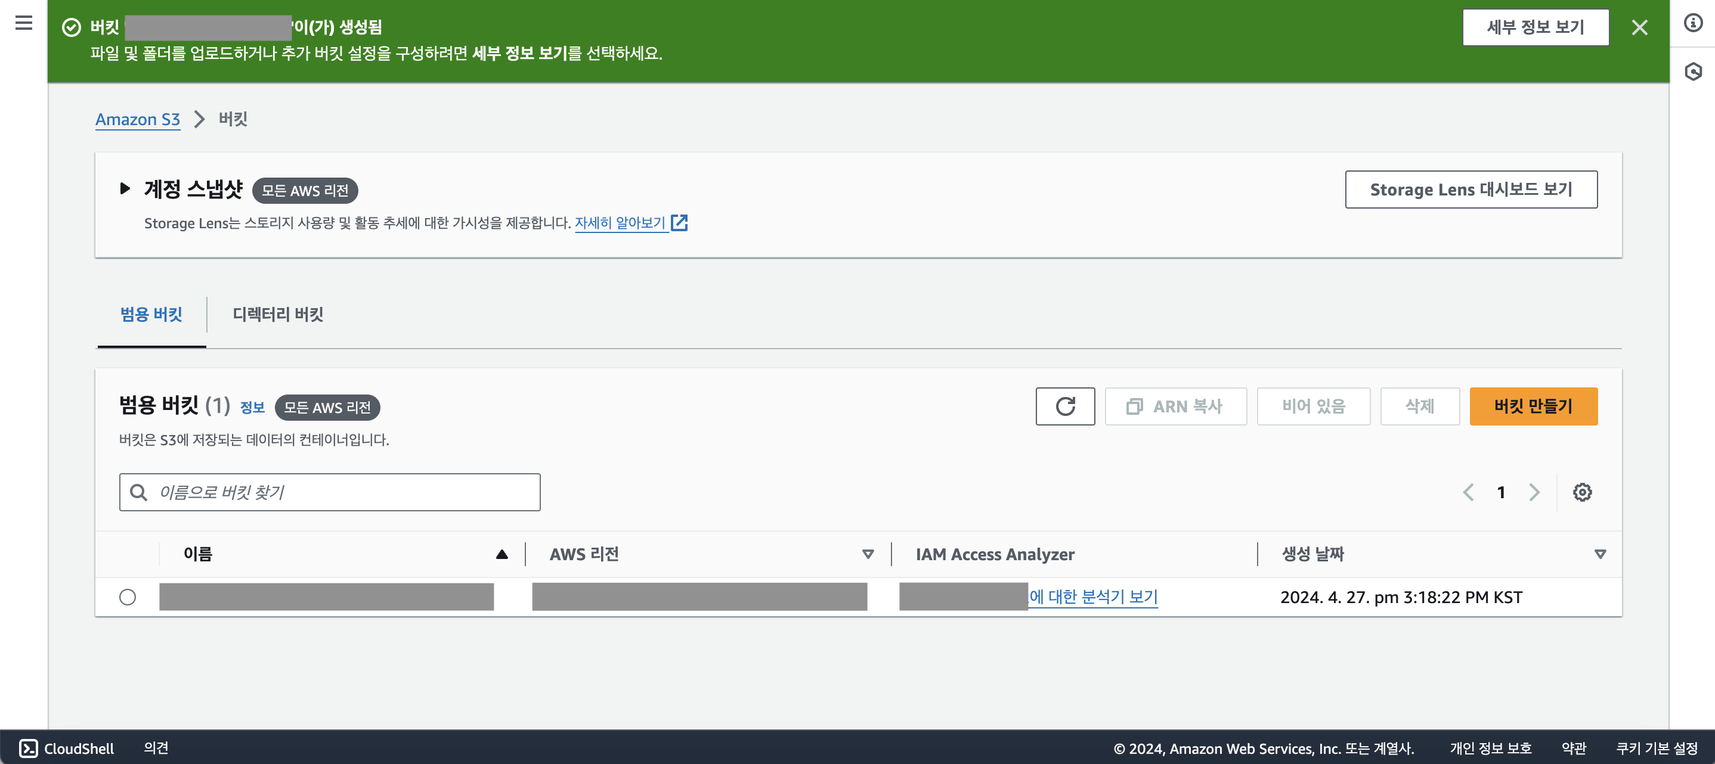Go to next page arrow

[1534, 492]
